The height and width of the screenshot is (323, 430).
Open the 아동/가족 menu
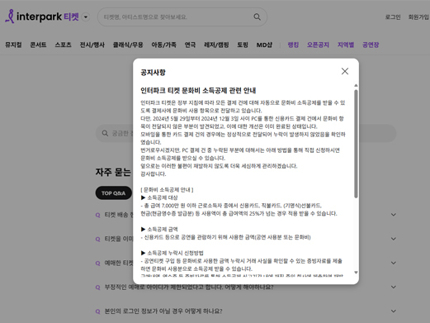point(163,45)
